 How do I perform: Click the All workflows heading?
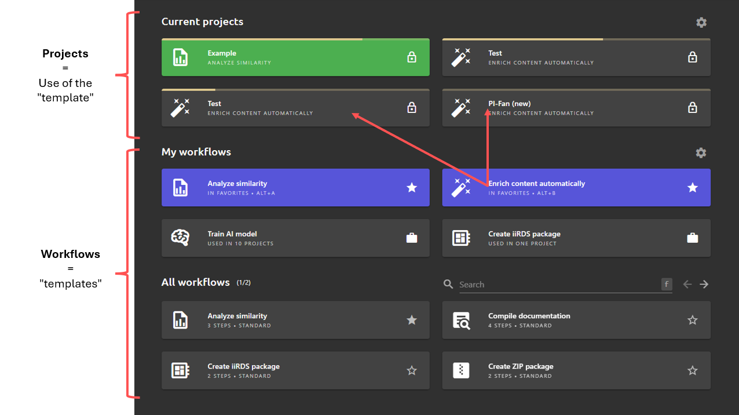[x=196, y=282]
